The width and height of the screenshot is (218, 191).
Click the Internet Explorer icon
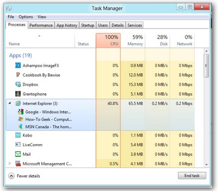coord(18,103)
